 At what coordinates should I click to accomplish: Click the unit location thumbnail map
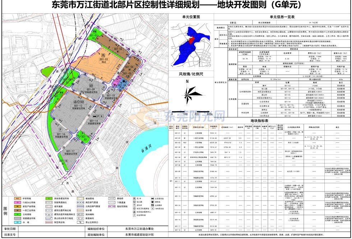(x=191, y=46)
